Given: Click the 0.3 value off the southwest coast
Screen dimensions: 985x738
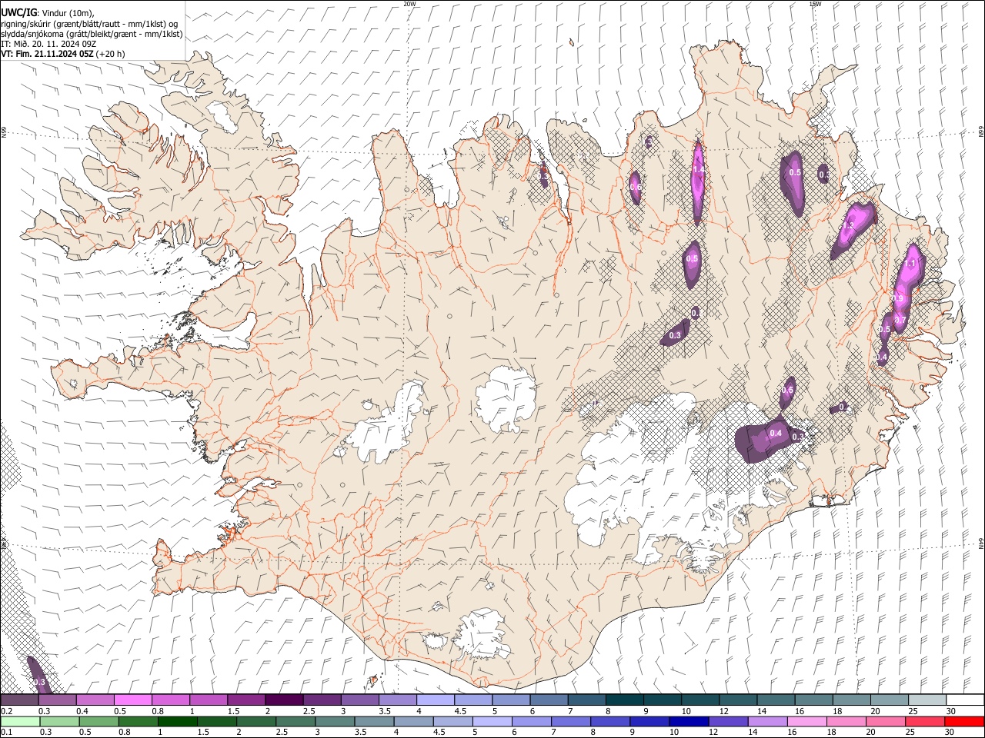Looking at the screenshot, I should (40, 682).
